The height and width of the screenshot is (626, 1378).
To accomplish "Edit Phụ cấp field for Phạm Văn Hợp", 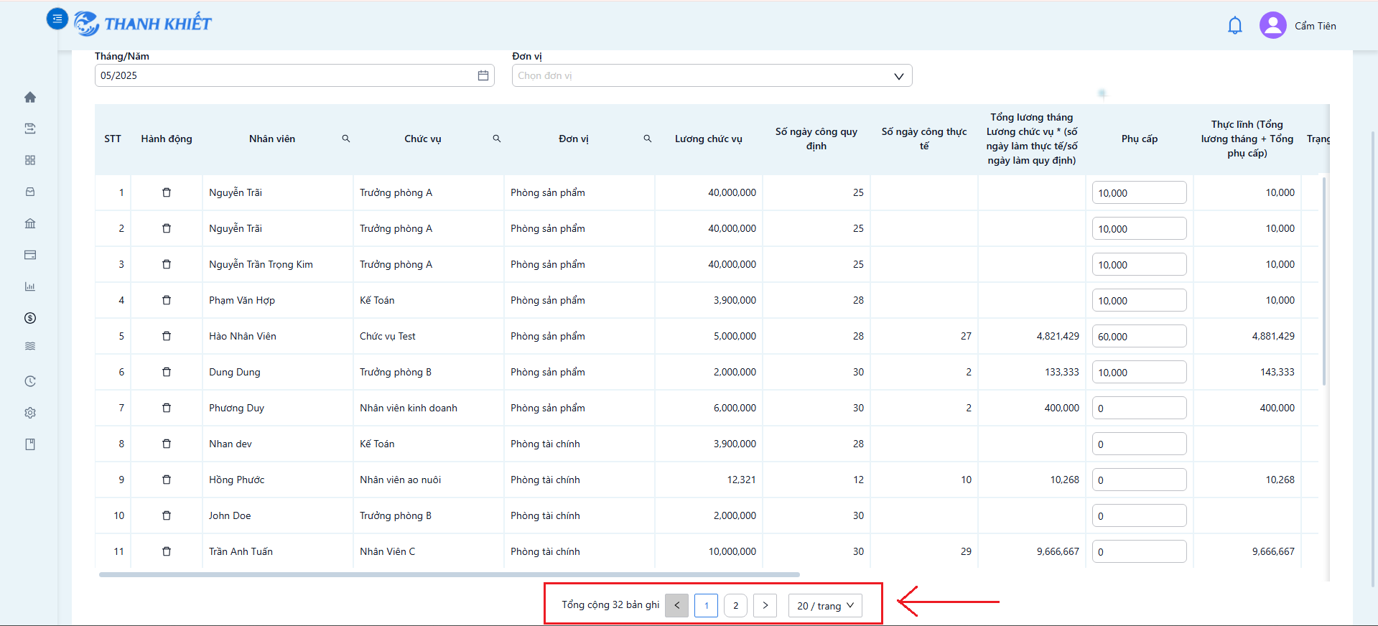I will tap(1139, 300).
